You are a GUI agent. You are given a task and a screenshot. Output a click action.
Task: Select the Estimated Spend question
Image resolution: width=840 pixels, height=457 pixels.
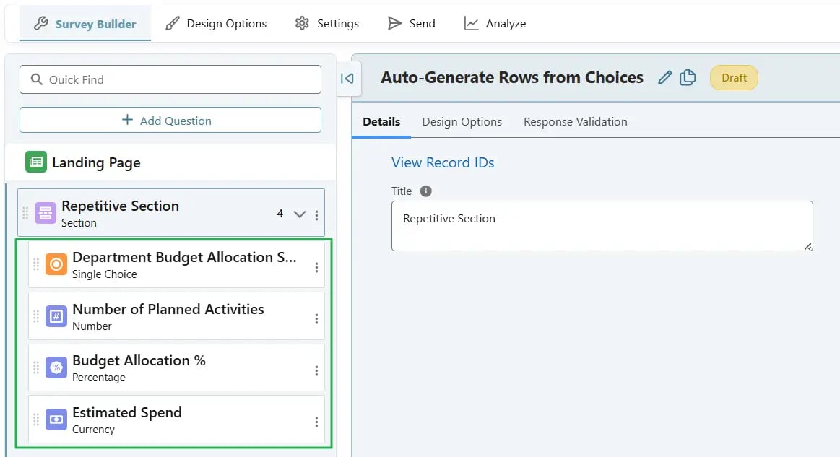pyautogui.click(x=176, y=419)
